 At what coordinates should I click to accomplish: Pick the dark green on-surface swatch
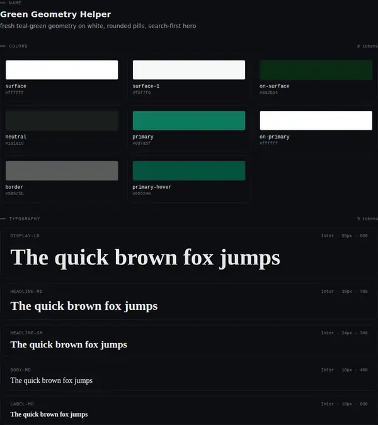click(x=316, y=70)
